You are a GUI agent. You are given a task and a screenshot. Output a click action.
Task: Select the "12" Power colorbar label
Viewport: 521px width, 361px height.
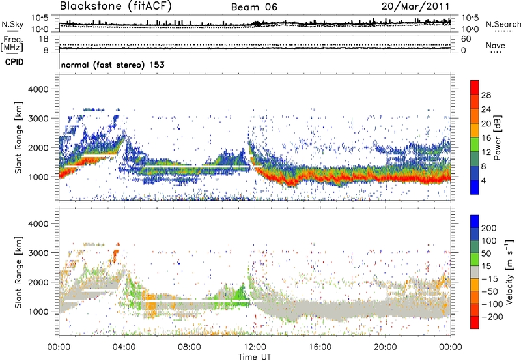coord(486,152)
